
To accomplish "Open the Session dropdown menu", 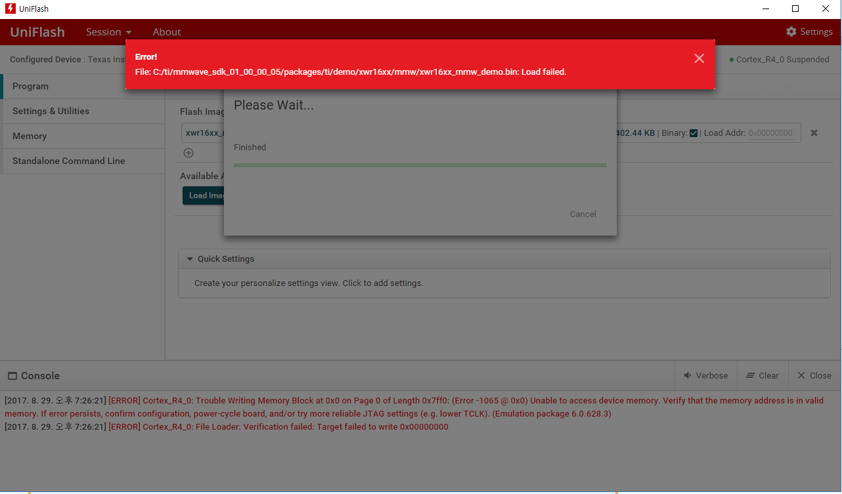I will click(x=108, y=31).
